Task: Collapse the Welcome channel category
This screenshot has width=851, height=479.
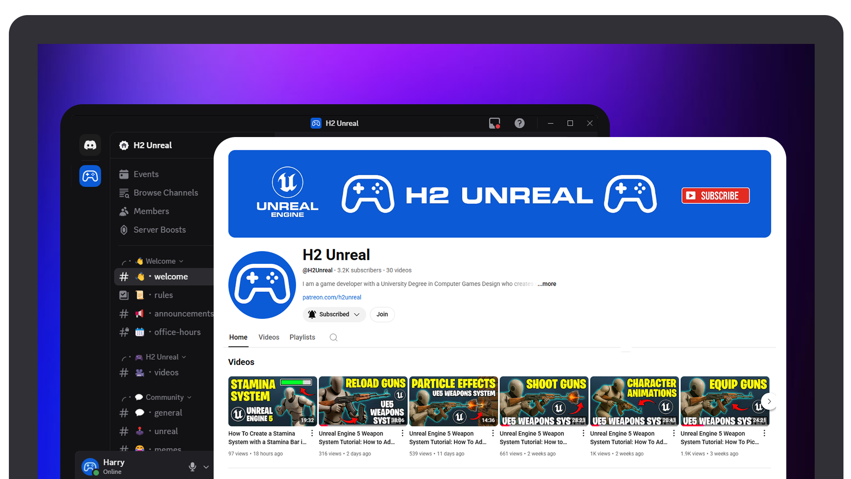Action: pyautogui.click(x=160, y=261)
